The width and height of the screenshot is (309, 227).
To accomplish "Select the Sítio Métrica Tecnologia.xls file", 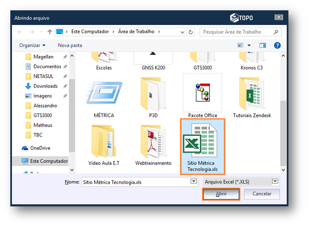I will tap(203, 146).
